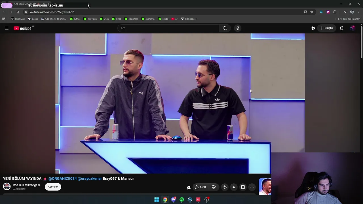Viewport: 363px width, 204px height.
Task: Bookmark this page with the star icon
Action: click(312, 12)
